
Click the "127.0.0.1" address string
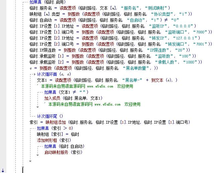coord(185,38)
